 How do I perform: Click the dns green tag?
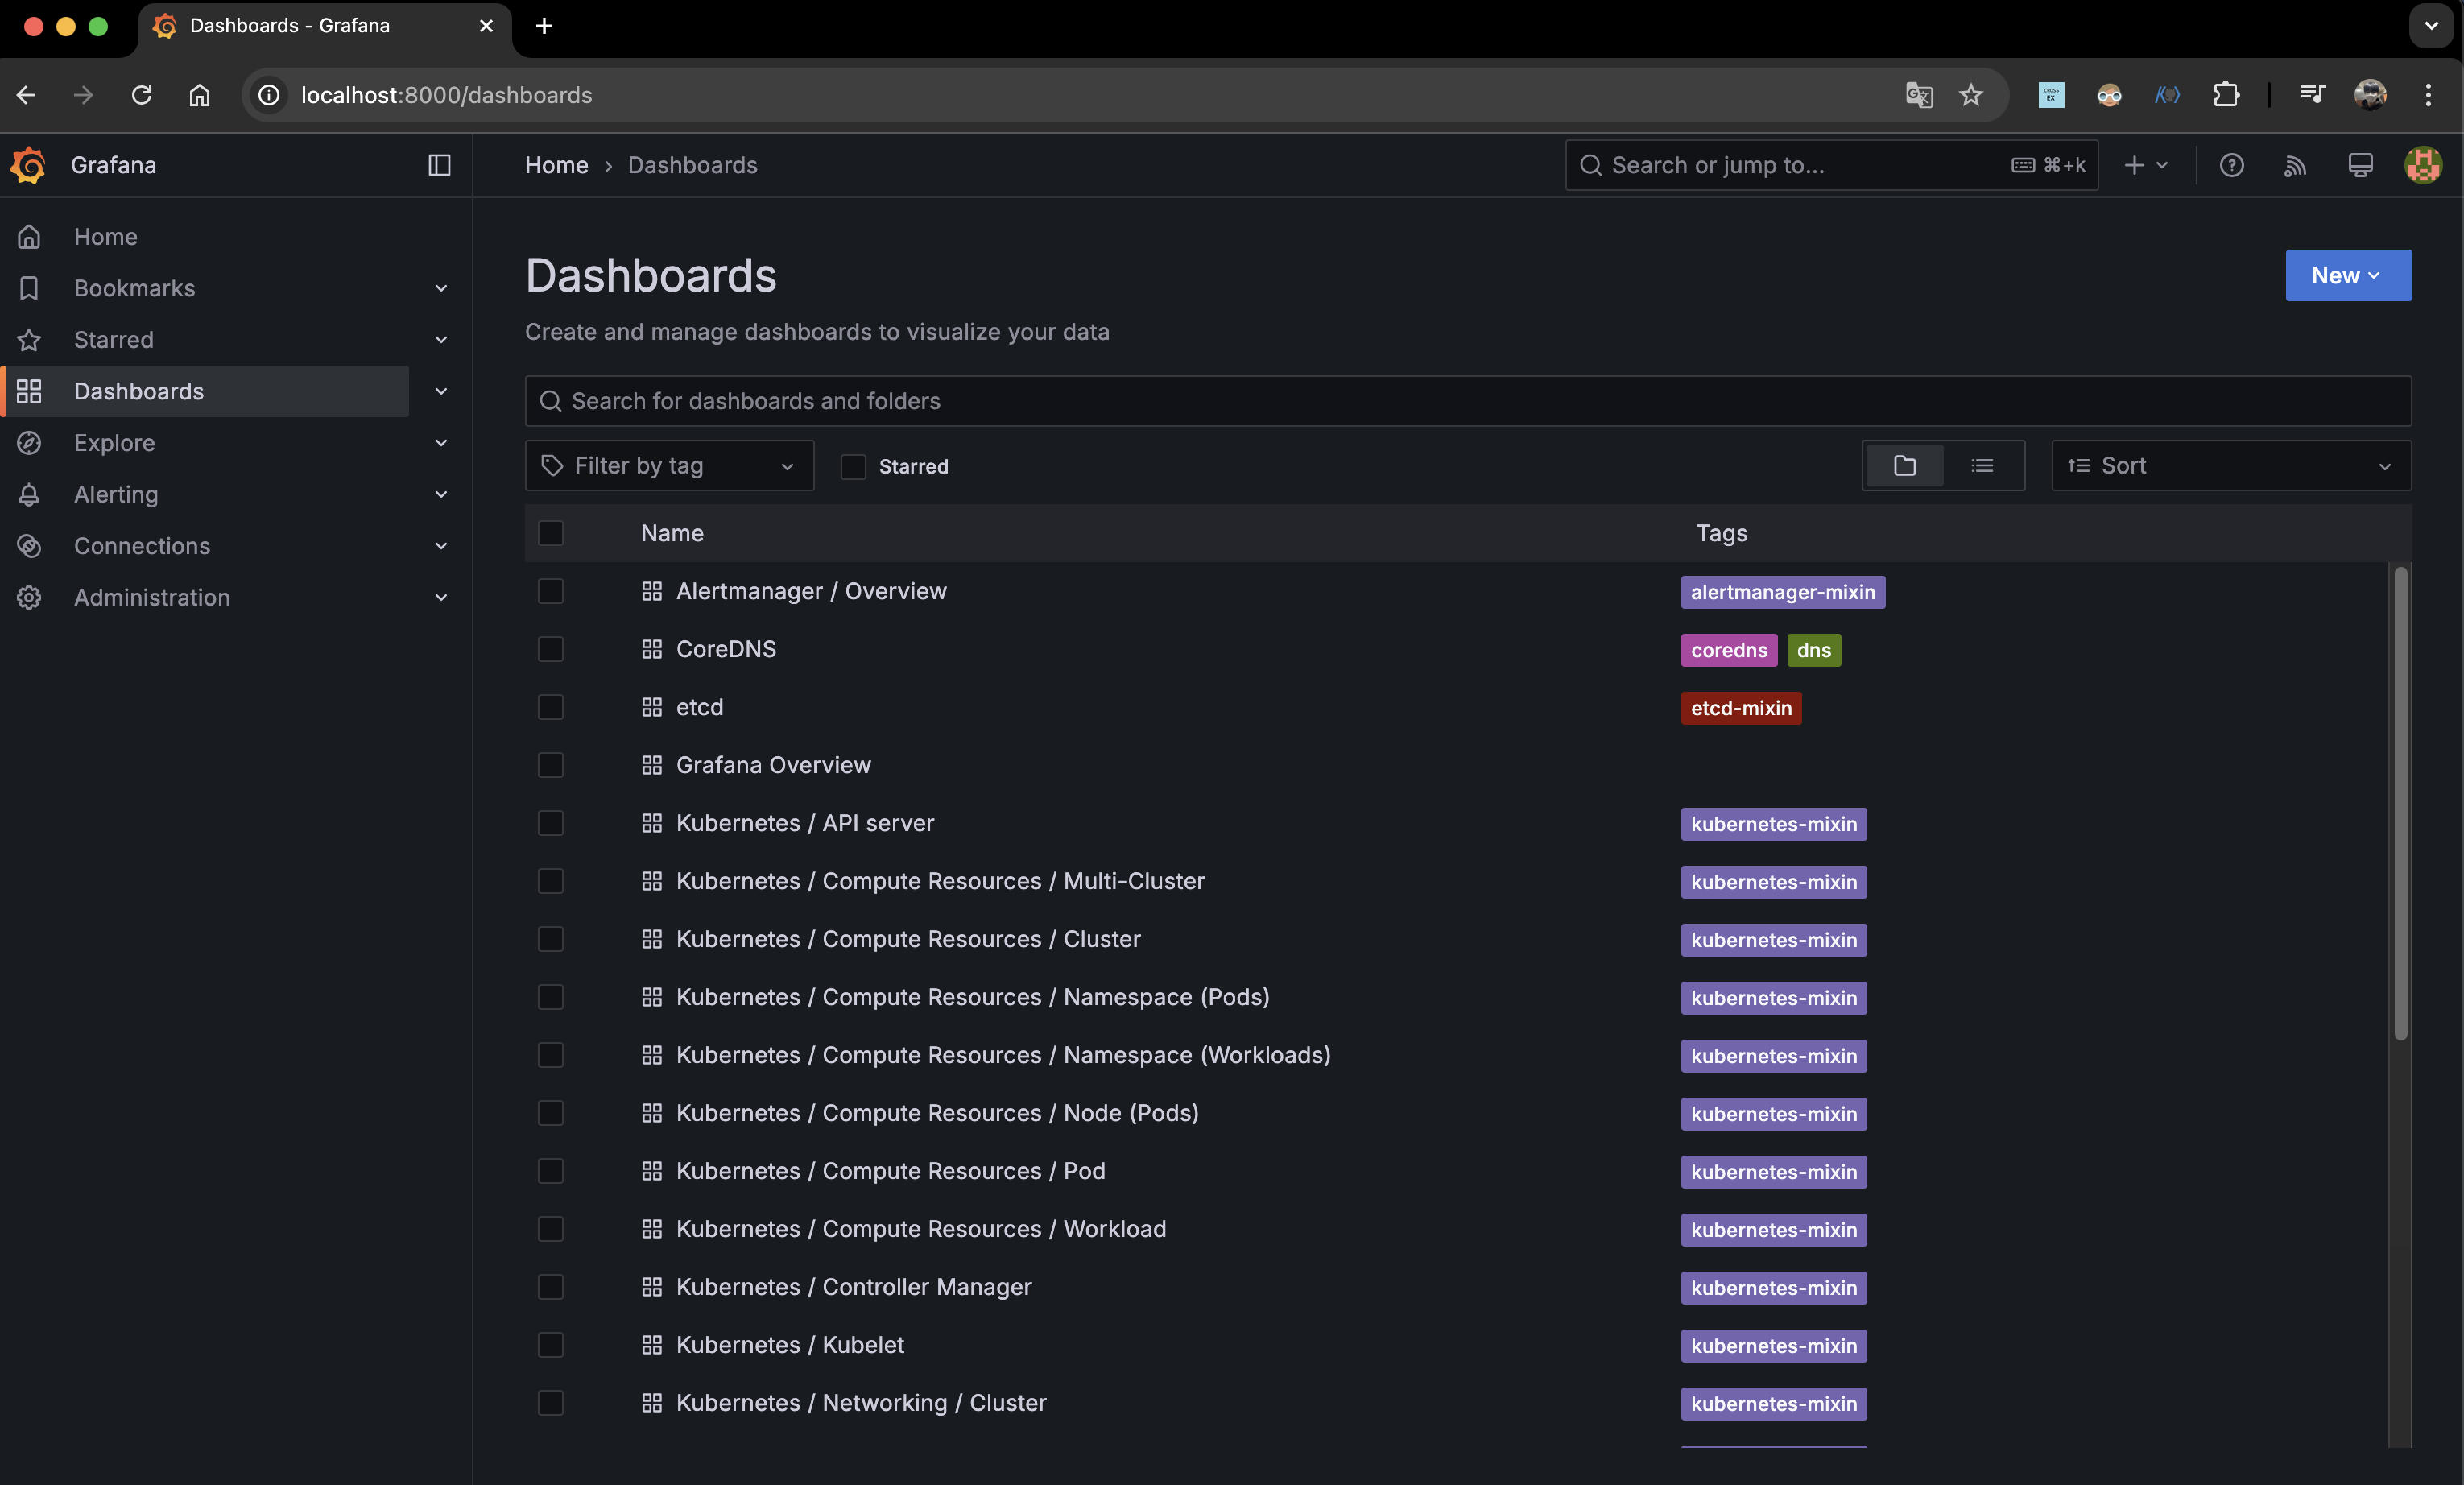[1813, 650]
